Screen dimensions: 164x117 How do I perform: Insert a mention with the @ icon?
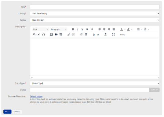94,35
